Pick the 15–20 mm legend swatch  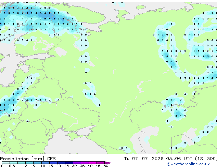click(53, 163)
